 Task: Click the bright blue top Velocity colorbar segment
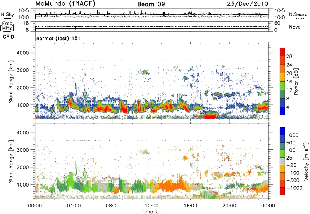click(x=282, y=131)
